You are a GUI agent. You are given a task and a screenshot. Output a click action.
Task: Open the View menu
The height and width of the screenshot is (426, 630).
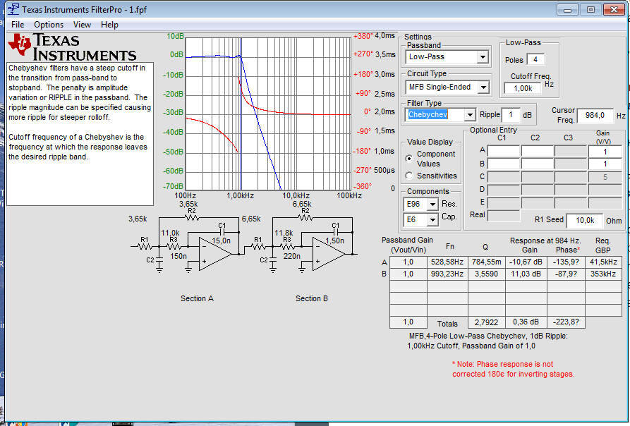click(82, 25)
